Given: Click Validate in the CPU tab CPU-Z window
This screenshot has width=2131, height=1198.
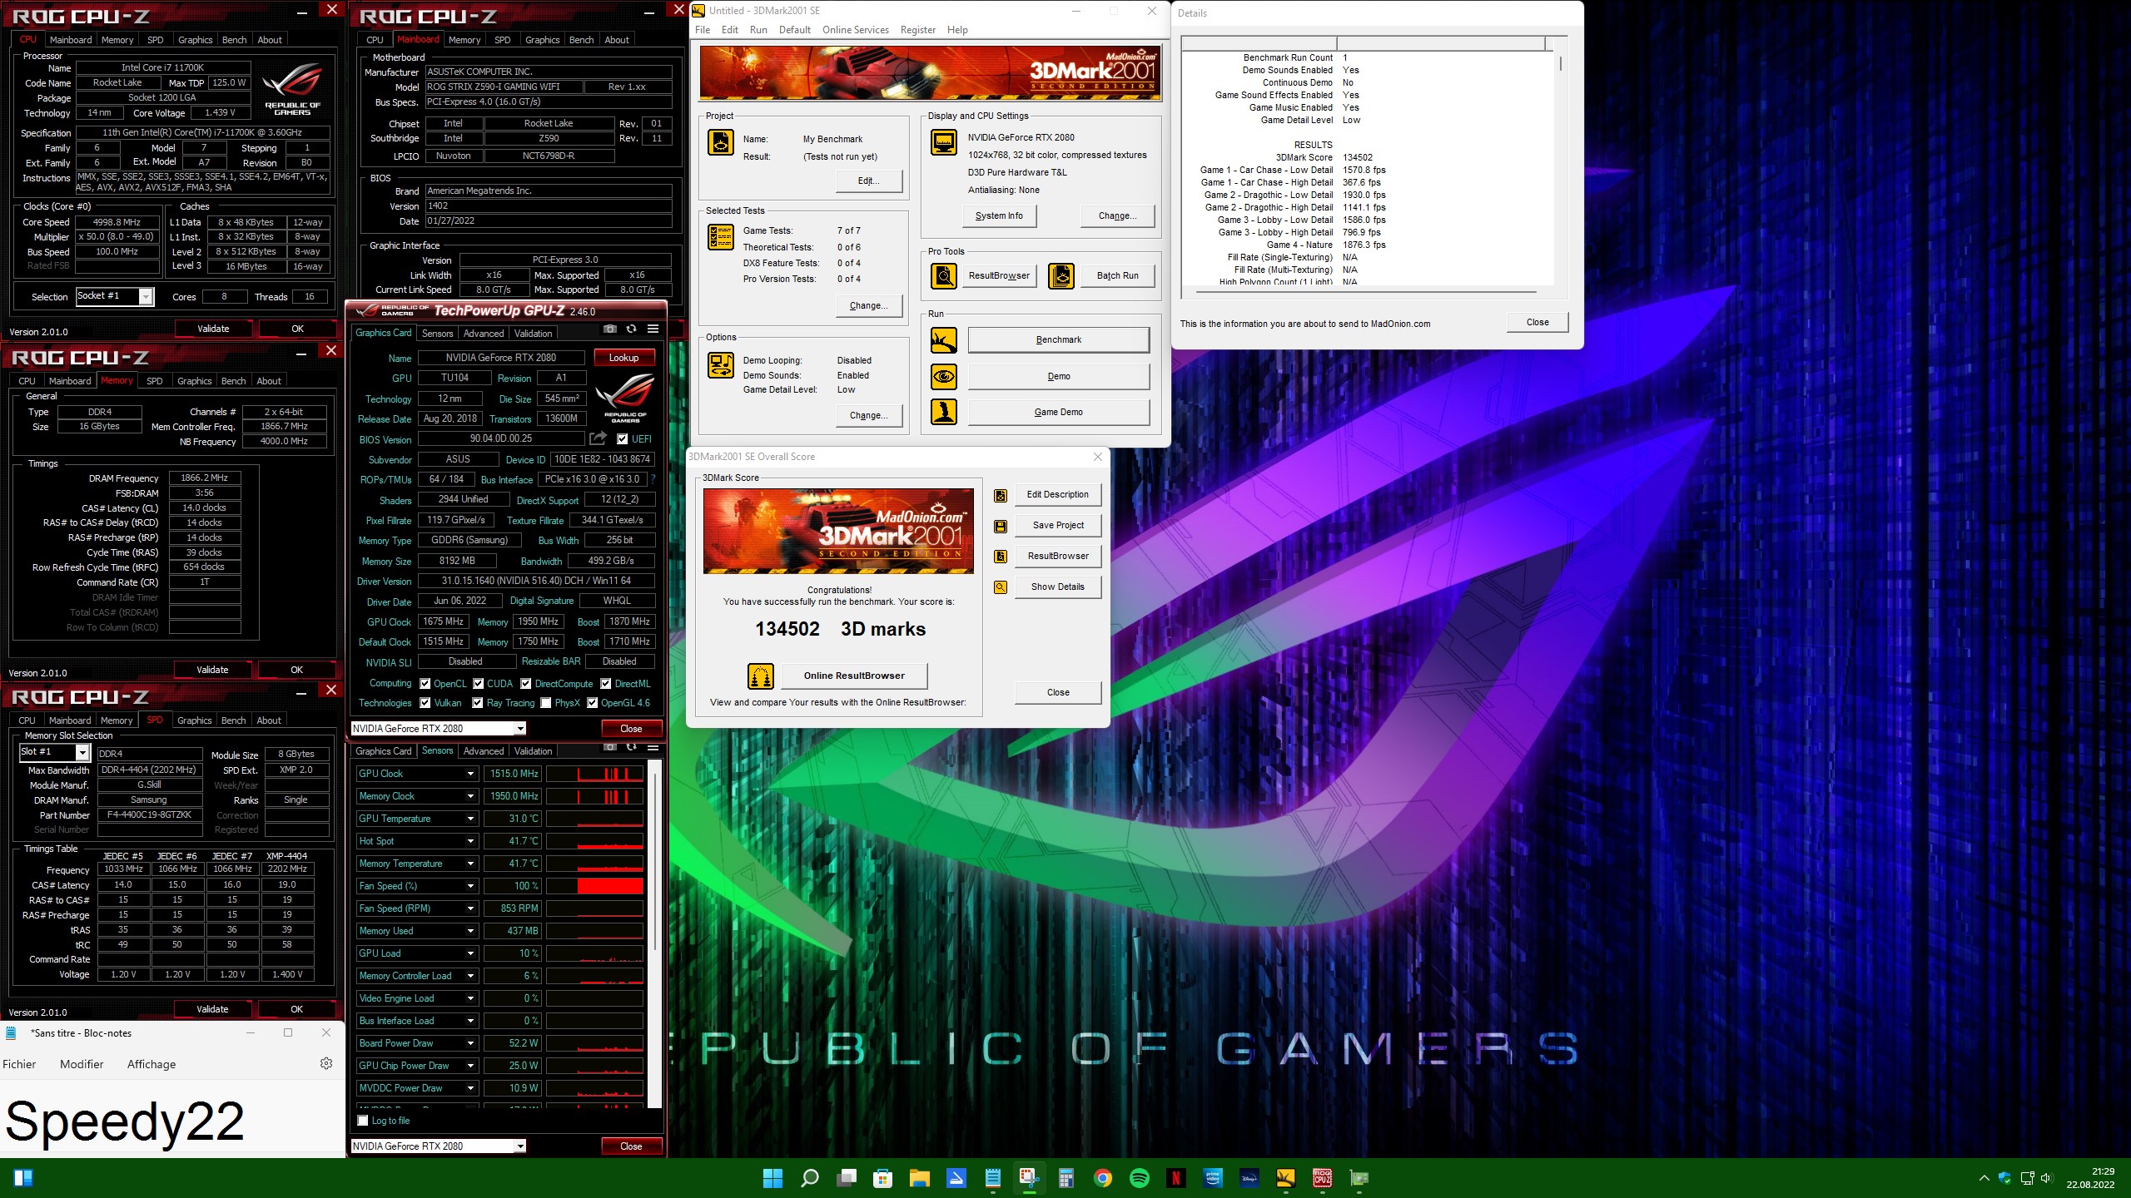Looking at the screenshot, I should point(213,329).
